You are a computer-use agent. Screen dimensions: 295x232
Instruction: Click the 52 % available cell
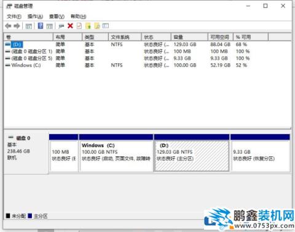click(x=242, y=65)
